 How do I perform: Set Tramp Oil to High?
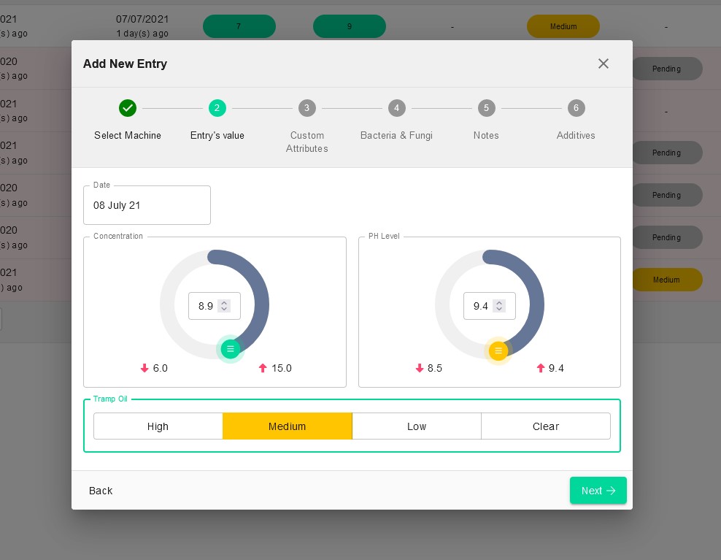coord(158,426)
